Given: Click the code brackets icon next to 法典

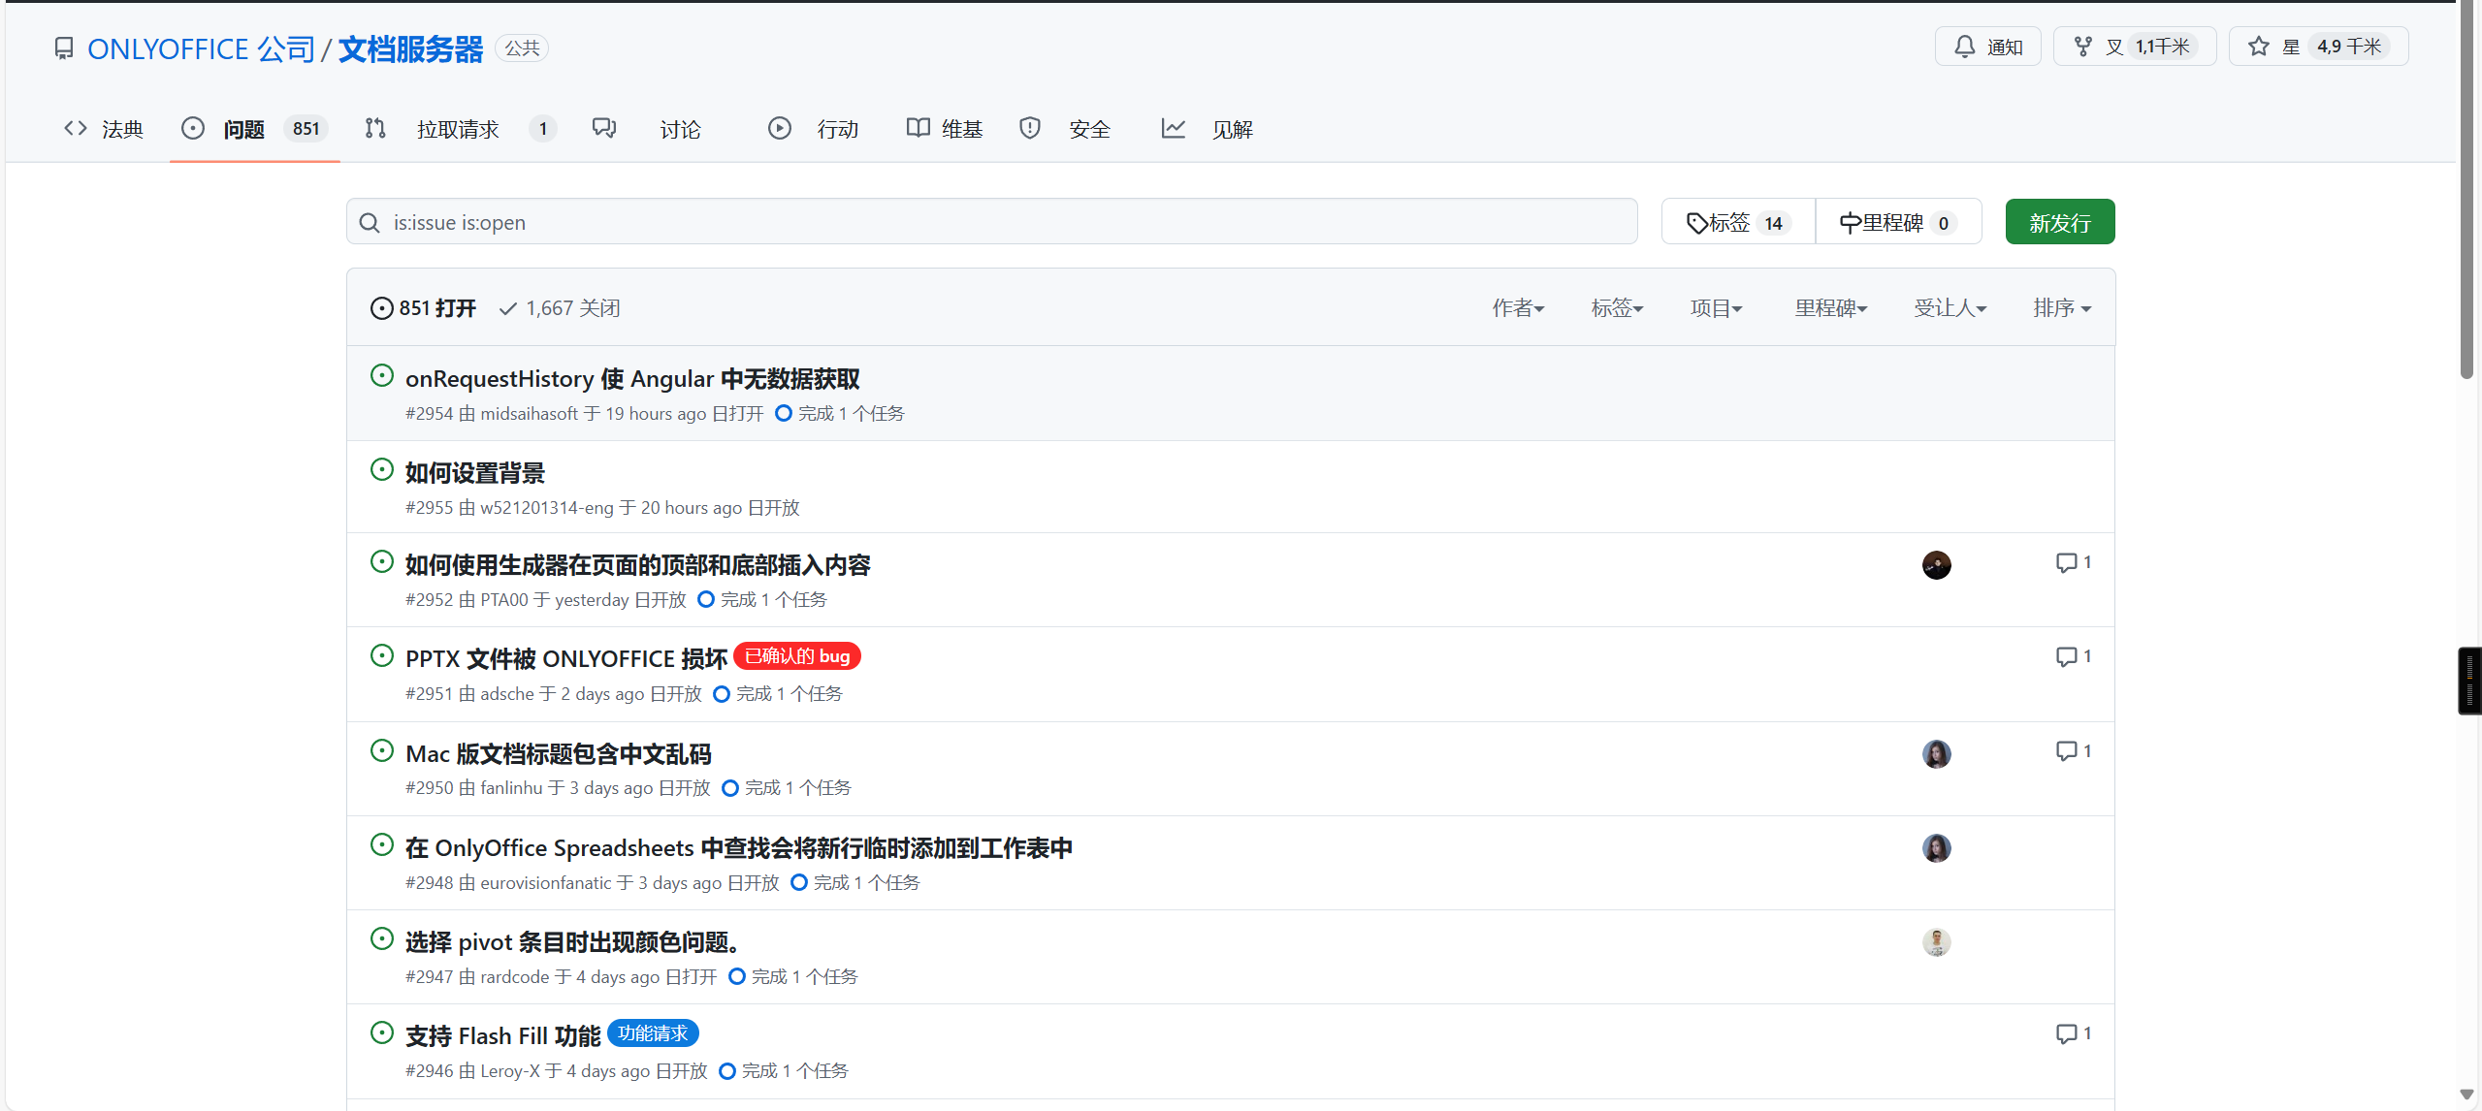Looking at the screenshot, I should pos(76,128).
